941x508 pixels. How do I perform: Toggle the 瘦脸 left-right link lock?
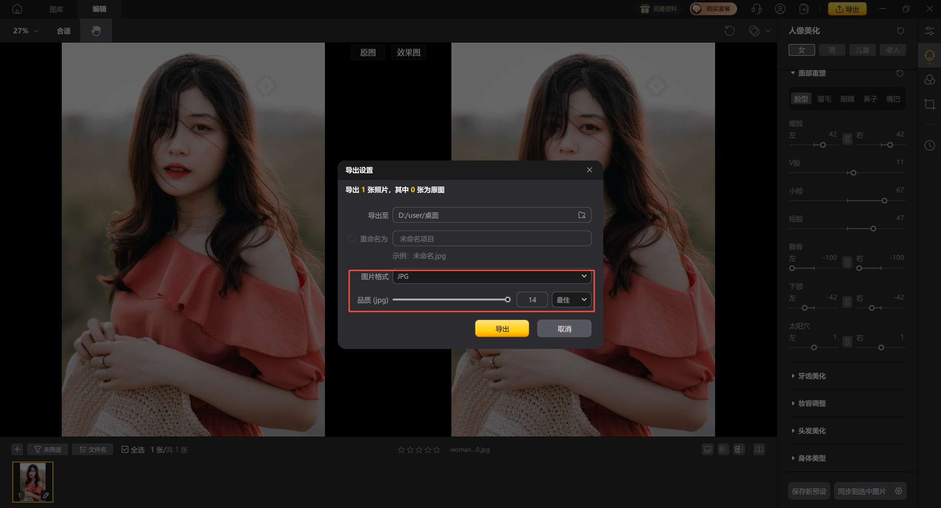(x=847, y=139)
